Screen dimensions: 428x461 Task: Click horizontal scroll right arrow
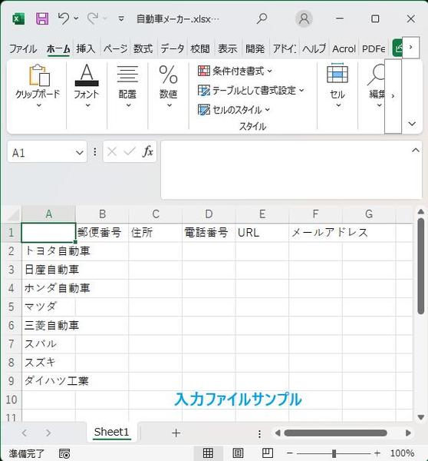pyautogui.click(x=408, y=433)
